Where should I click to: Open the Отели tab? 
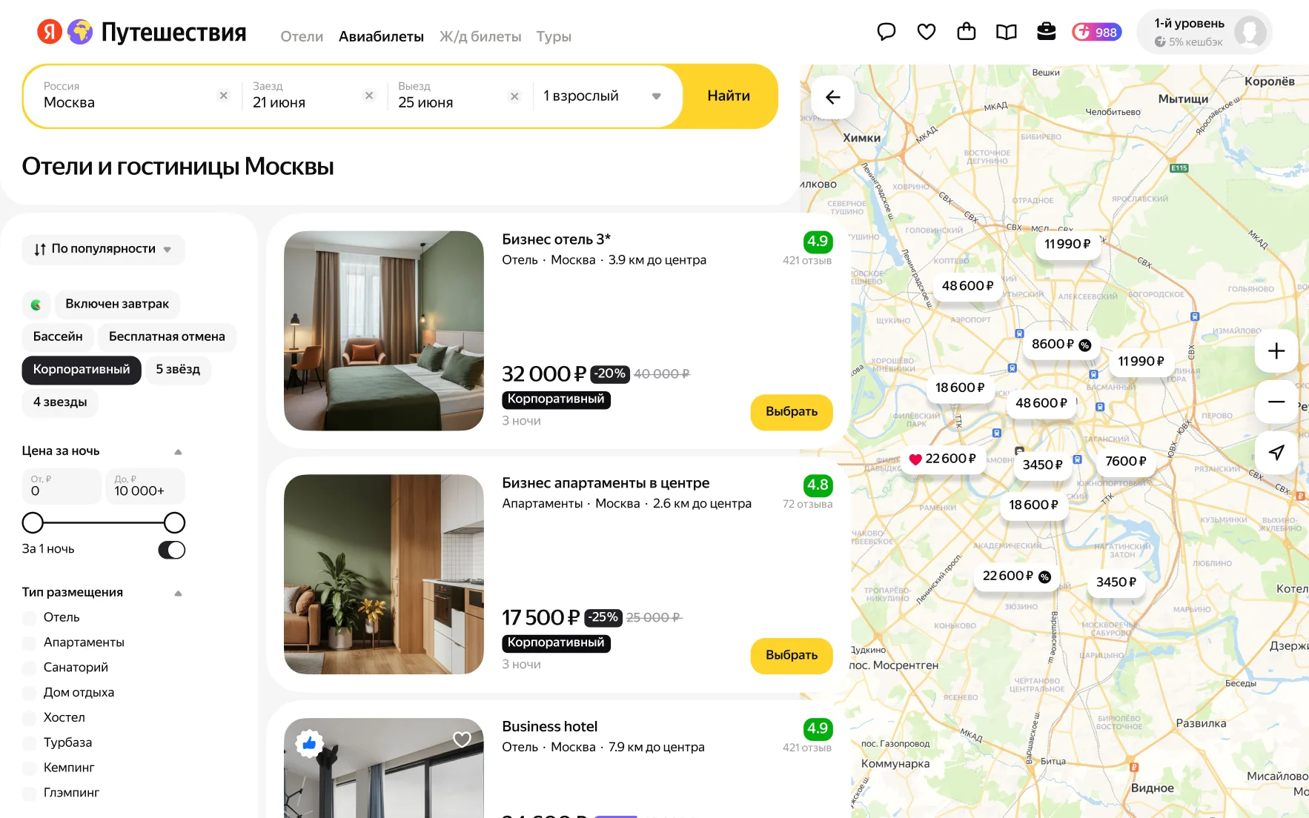[x=302, y=36]
